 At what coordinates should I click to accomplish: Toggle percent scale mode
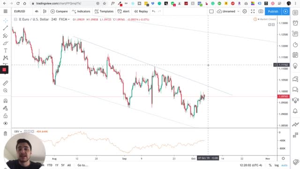(x=270, y=165)
